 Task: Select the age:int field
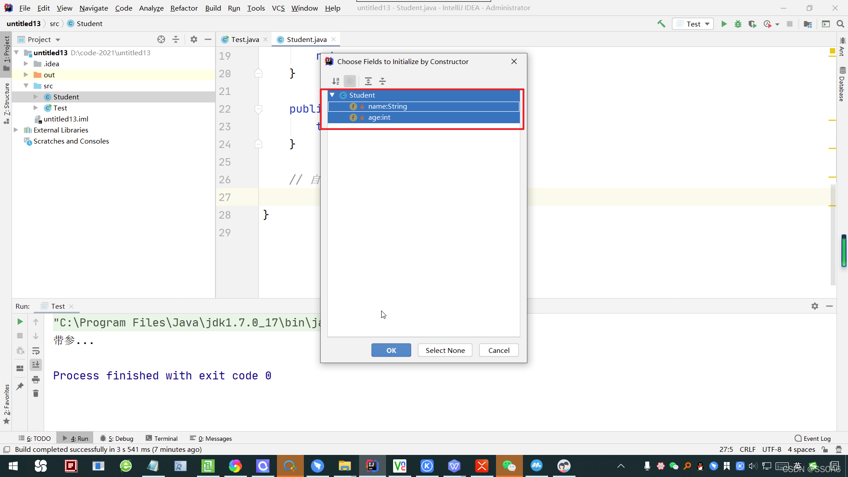coord(424,117)
